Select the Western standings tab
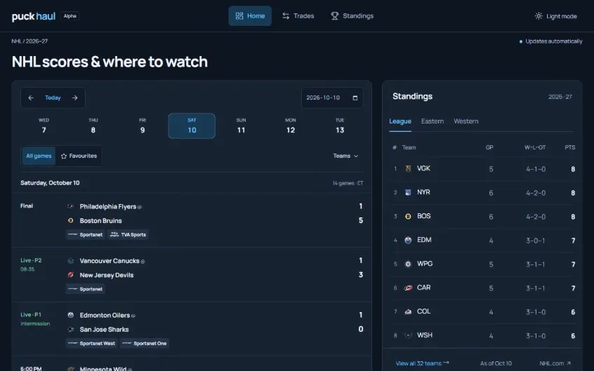594x371 pixels. pyautogui.click(x=466, y=121)
